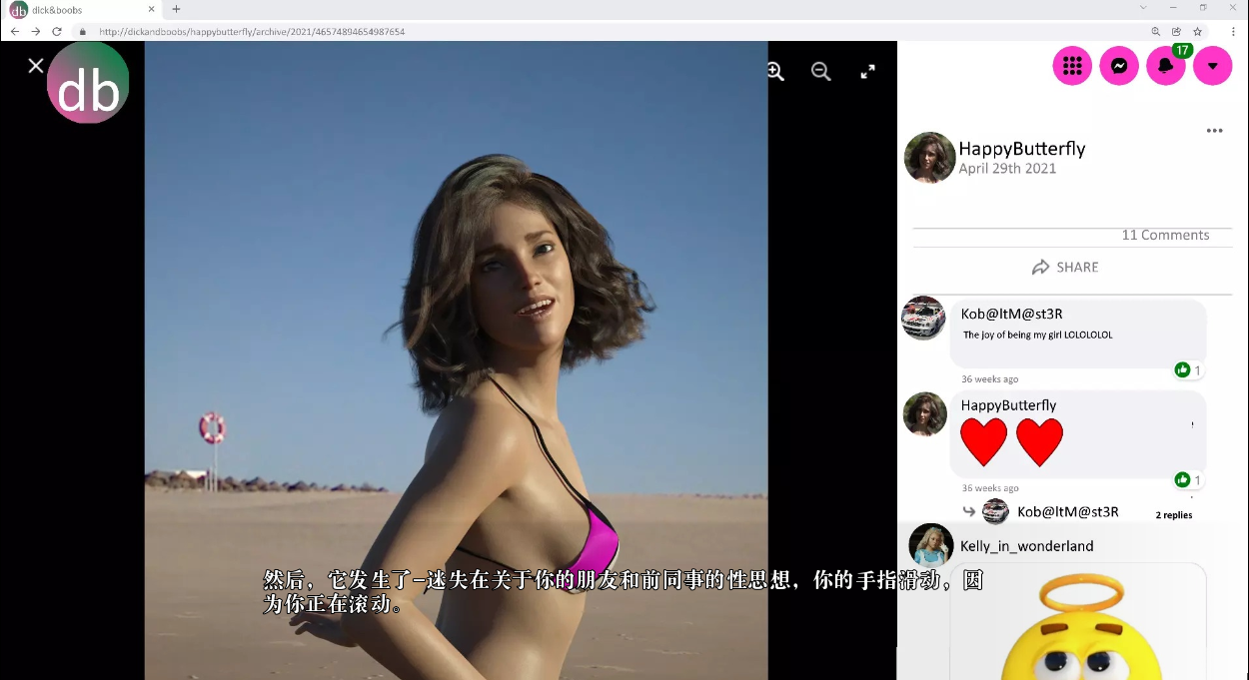
Task: Like HappyButterfly's hearts comment
Action: tap(1183, 480)
